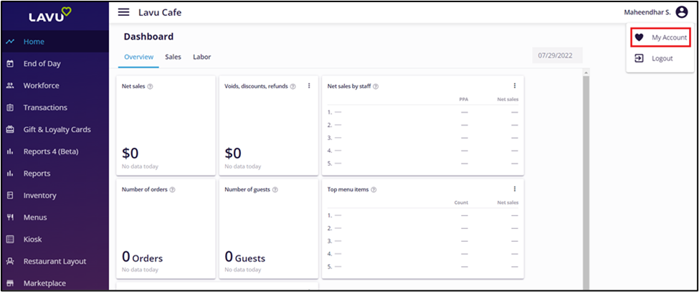
Task: Expand Top menu items three-dot menu
Action: (x=514, y=189)
